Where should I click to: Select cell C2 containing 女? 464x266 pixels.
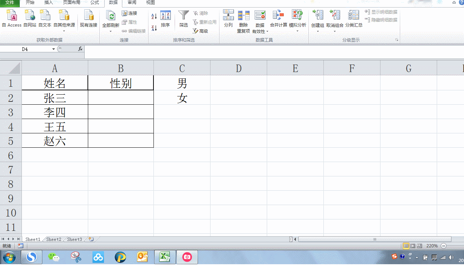[182, 98]
